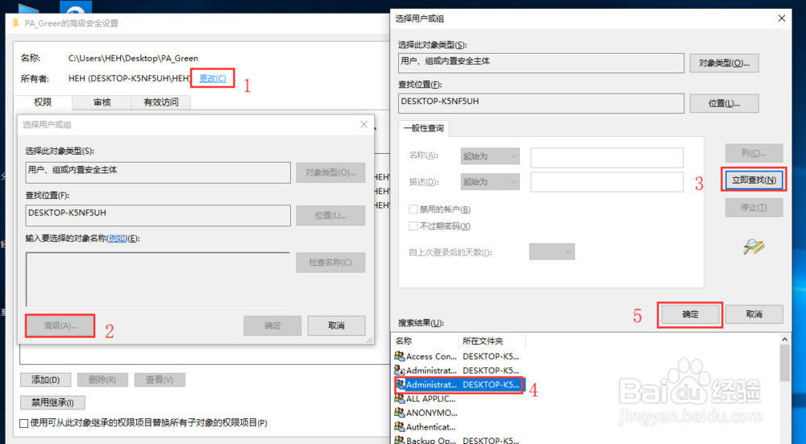
Task: Click the greyed 查看(V) button
Action: pos(160,380)
